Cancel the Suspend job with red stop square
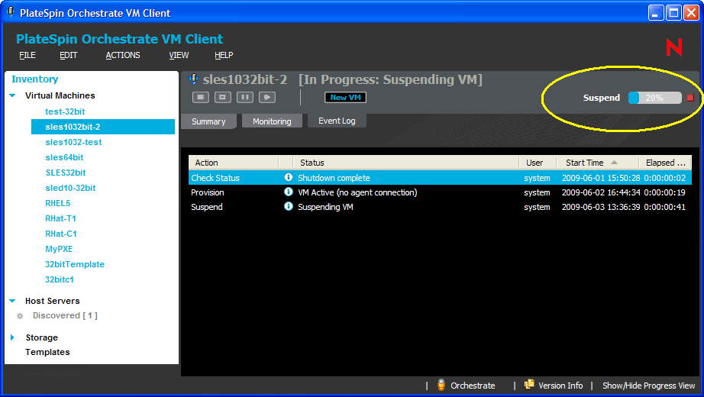The height and width of the screenshot is (397, 704). pyautogui.click(x=690, y=98)
